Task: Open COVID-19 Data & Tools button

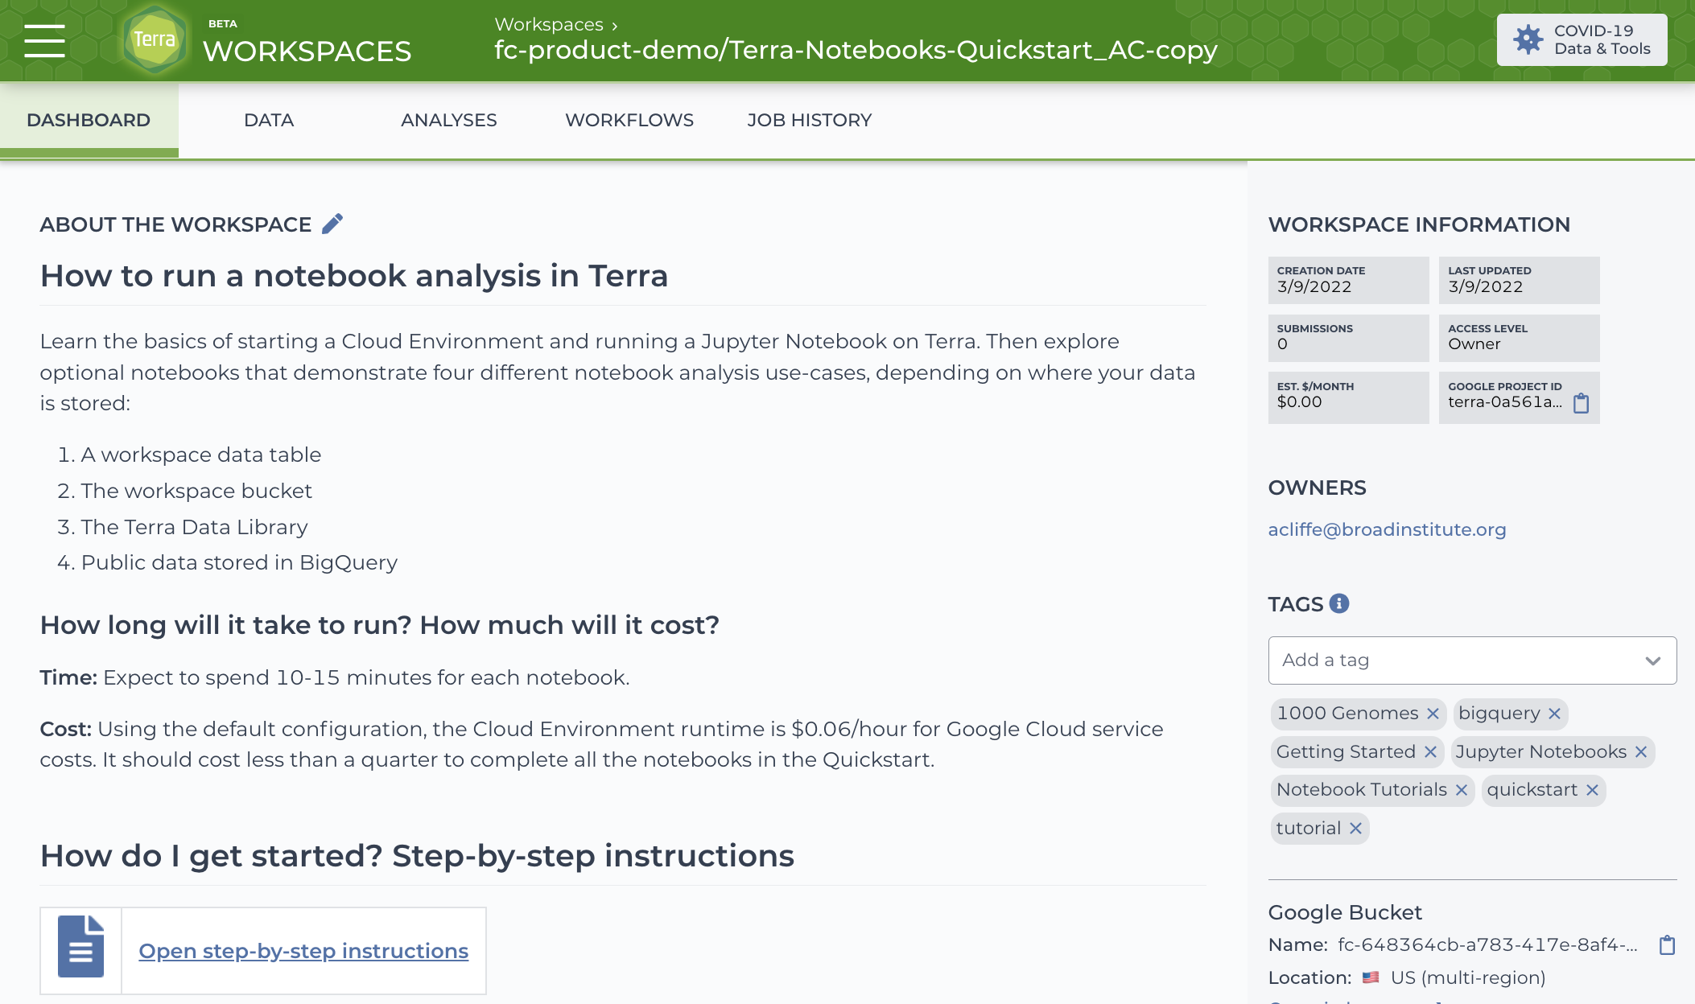Action: click(1582, 39)
